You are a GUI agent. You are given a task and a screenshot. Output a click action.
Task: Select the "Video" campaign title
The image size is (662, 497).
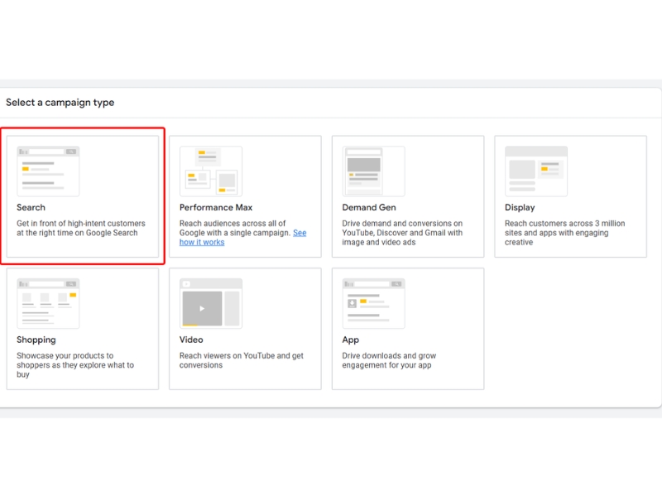(191, 340)
